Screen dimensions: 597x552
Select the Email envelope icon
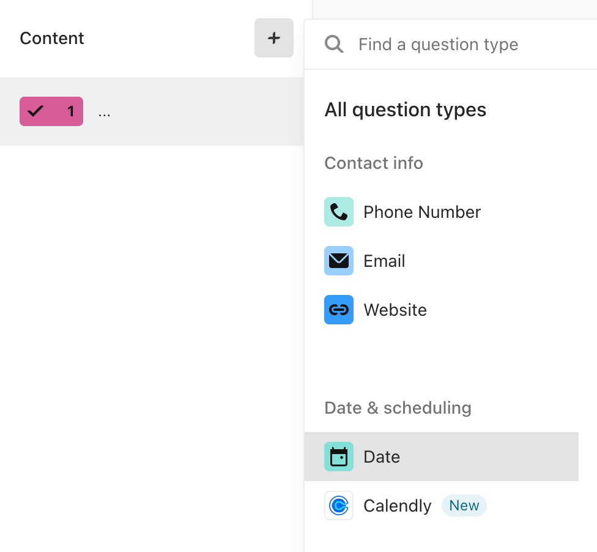[339, 261]
